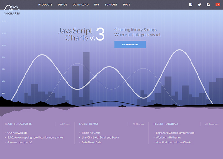Open the Date Based Data demo

[91, 142]
